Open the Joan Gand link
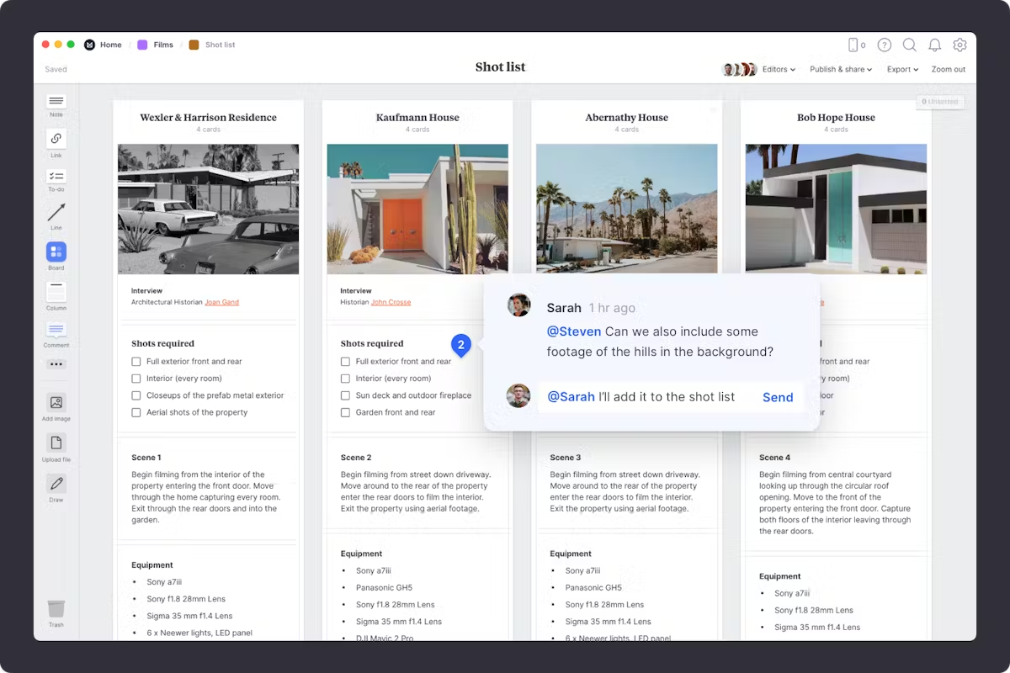 (222, 302)
